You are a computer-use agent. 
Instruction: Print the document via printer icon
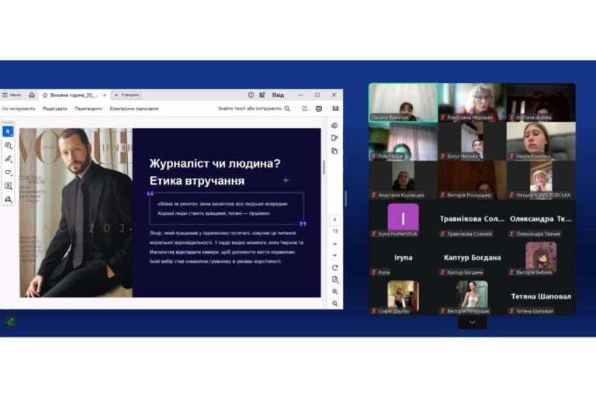[319, 109]
